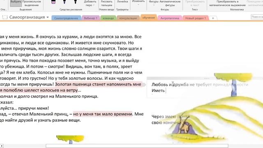Click the note text 'Через змею'
The height and width of the screenshot is (148, 263).
pos(164,117)
